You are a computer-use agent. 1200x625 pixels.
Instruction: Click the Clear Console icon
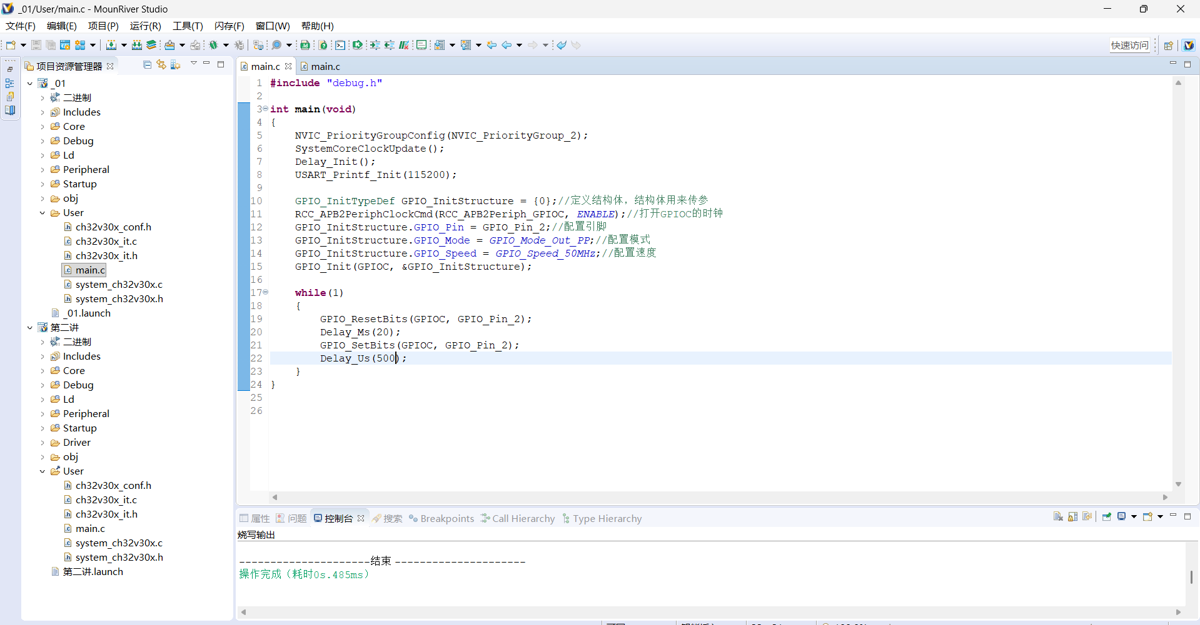pos(1058,517)
